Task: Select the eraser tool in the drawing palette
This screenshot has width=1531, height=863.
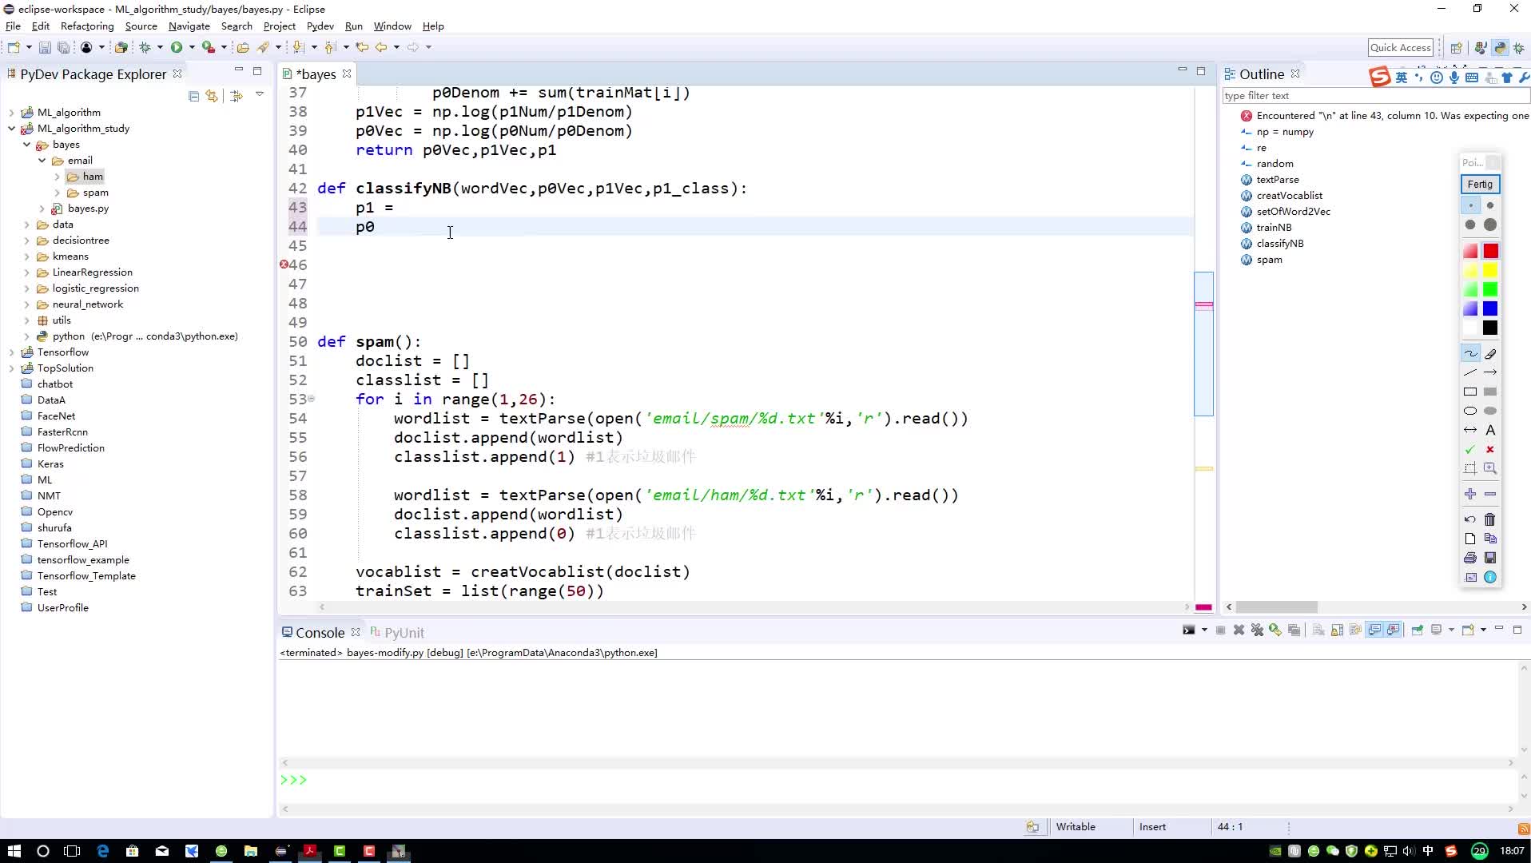Action: click(1490, 353)
